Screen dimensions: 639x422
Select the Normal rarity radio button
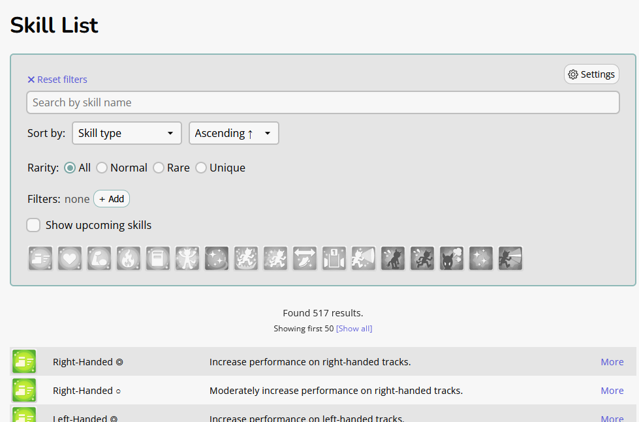click(x=101, y=168)
